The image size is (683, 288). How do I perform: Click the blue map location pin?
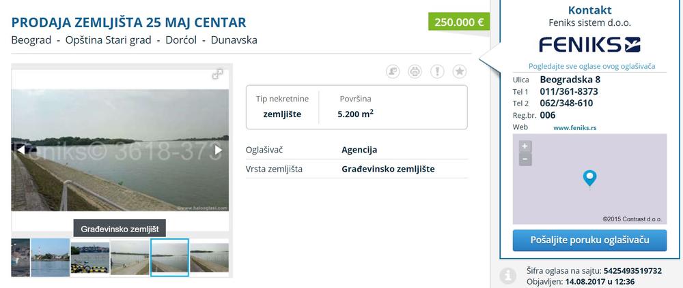589,178
